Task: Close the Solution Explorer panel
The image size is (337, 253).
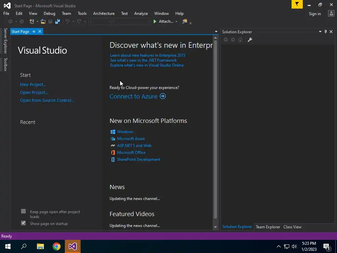Action: click(x=331, y=32)
